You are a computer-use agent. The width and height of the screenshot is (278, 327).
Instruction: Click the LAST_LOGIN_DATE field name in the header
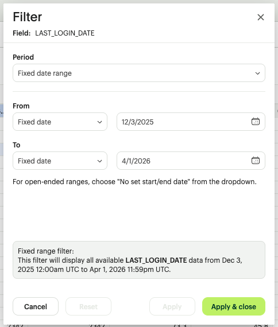coord(65,33)
